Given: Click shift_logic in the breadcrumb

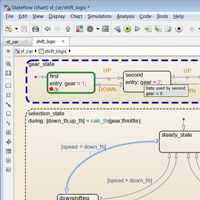Looking at the screenshot, I should tap(55, 51).
